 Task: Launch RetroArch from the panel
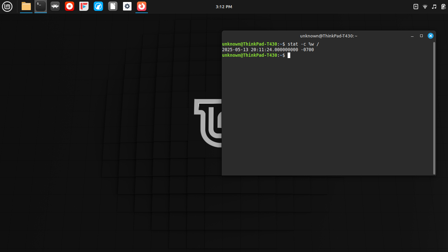[55, 6]
